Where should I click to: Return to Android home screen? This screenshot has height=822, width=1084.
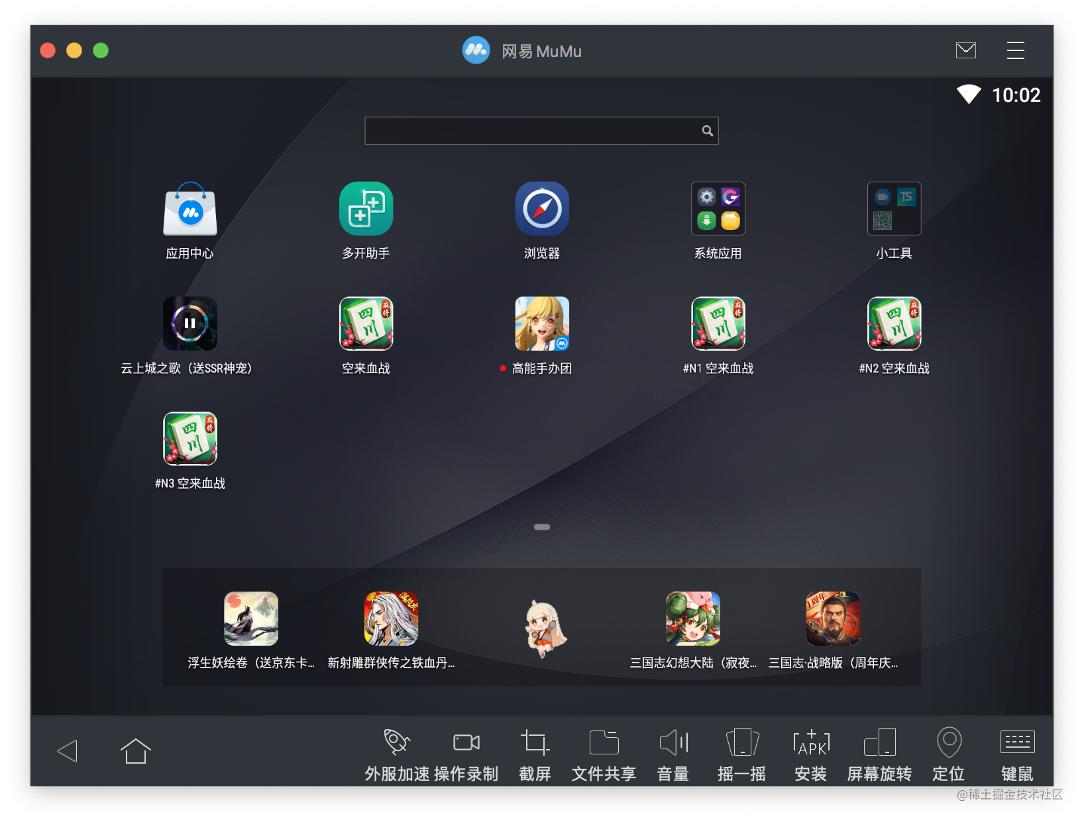[136, 751]
